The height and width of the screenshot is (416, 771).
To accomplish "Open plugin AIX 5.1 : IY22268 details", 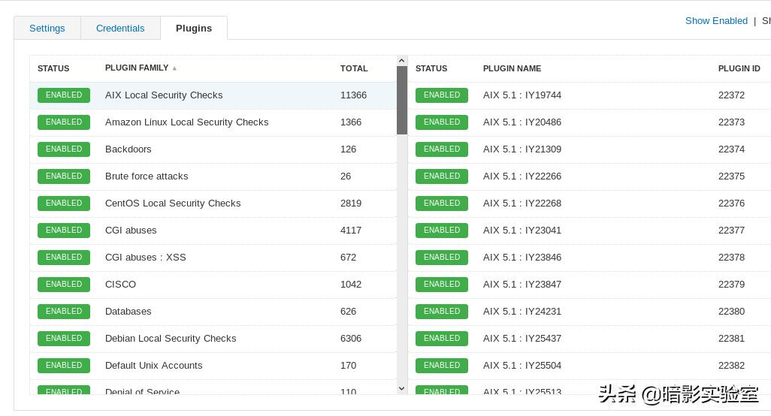I will pyautogui.click(x=522, y=203).
